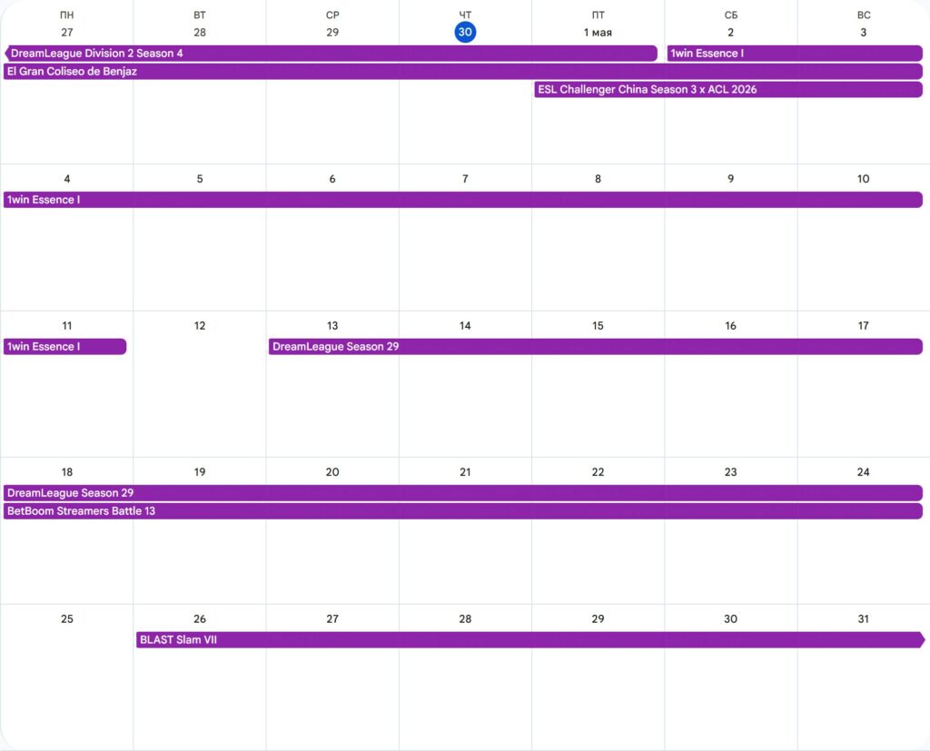Open 1win Essence I event starting Saturday 2
Image resolution: width=930 pixels, height=751 pixels.
(x=795, y=54)
